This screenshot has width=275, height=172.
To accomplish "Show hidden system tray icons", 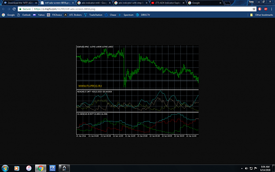I will 242,168.
